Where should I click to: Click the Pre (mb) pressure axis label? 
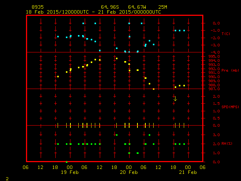[230, 71]
